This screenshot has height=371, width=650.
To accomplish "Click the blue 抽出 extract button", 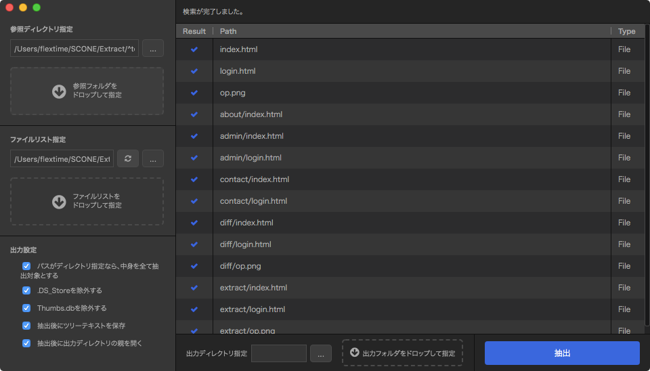I will (562, 353).
